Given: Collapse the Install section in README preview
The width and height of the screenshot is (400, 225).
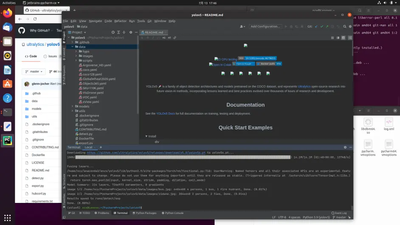Looking at the screenshot, I should (x=146, y=136).
